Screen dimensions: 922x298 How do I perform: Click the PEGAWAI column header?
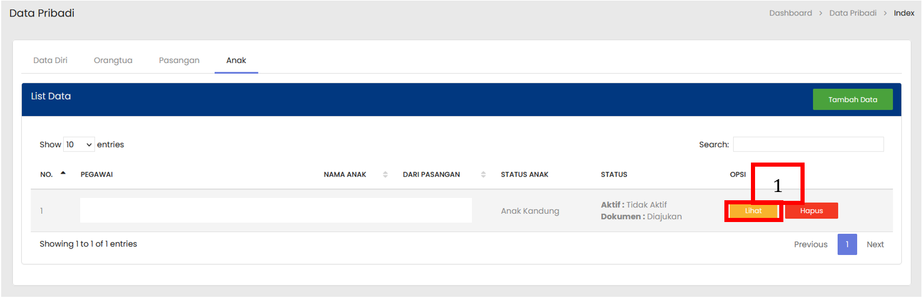coord(97,174)
